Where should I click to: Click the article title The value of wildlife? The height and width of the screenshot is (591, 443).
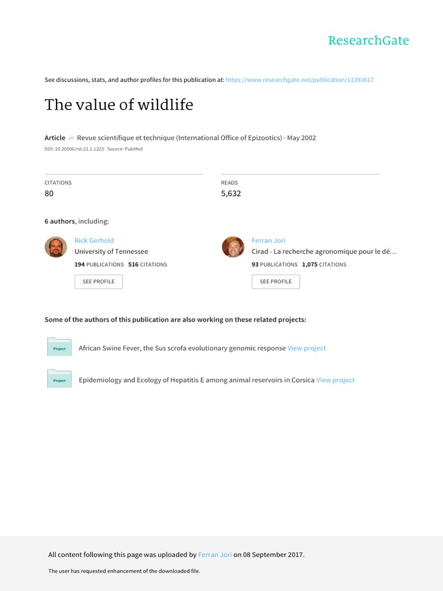pyautogui.click(x=119, y=105)
